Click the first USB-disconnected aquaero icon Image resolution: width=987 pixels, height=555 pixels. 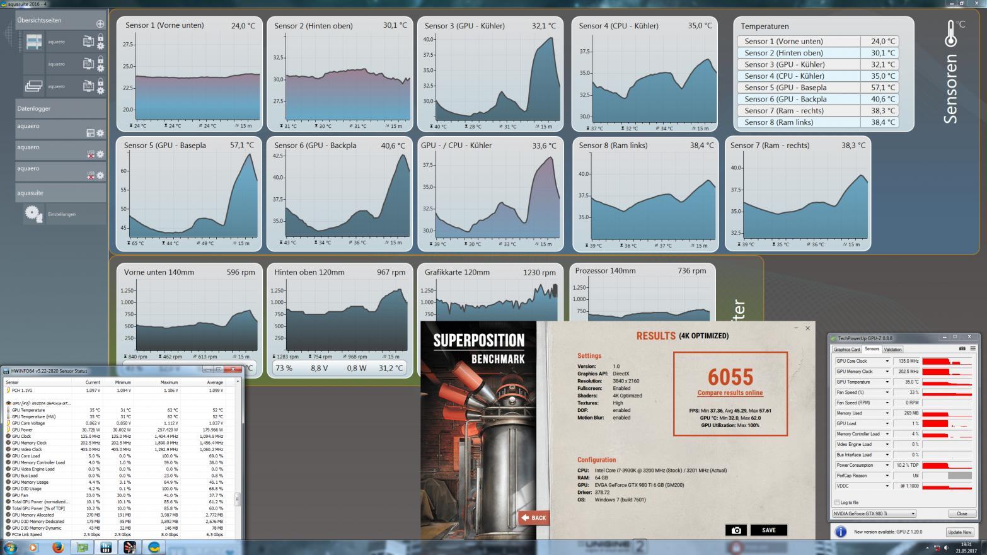coord(91,154)
